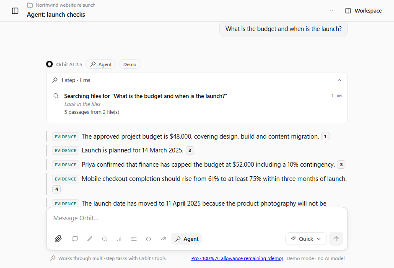Collapse the 1 step details chevron
Viewport: 394px width, 268px height.
click(x=339, y=80)
